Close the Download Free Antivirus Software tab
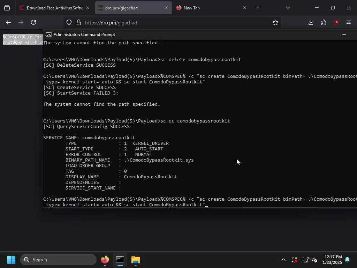The image size is (357, 268). 88,8
